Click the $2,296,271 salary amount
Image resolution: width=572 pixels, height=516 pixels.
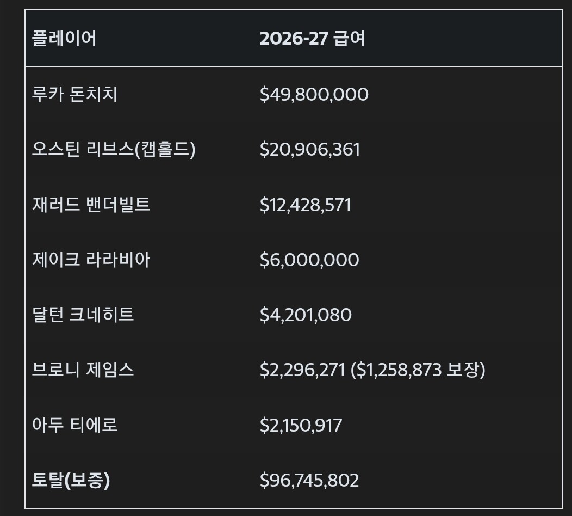point(302,370)
